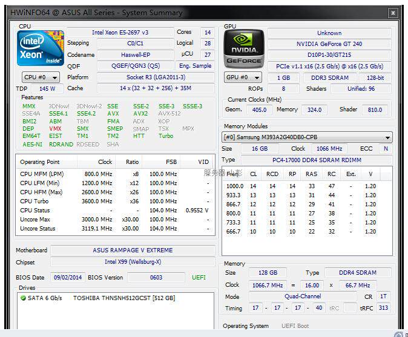Click the AVX2 feature flag
The image size is (408, 337).
140,114
